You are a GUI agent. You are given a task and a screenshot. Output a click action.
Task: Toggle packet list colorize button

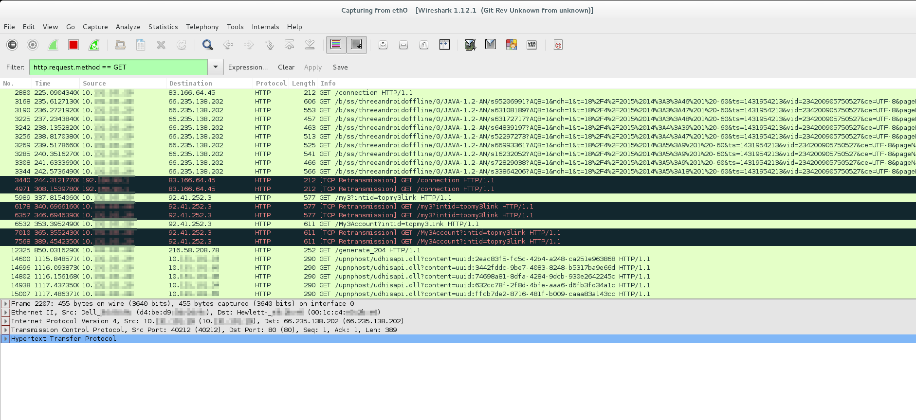pyautogui.click(x=336, y=45)
